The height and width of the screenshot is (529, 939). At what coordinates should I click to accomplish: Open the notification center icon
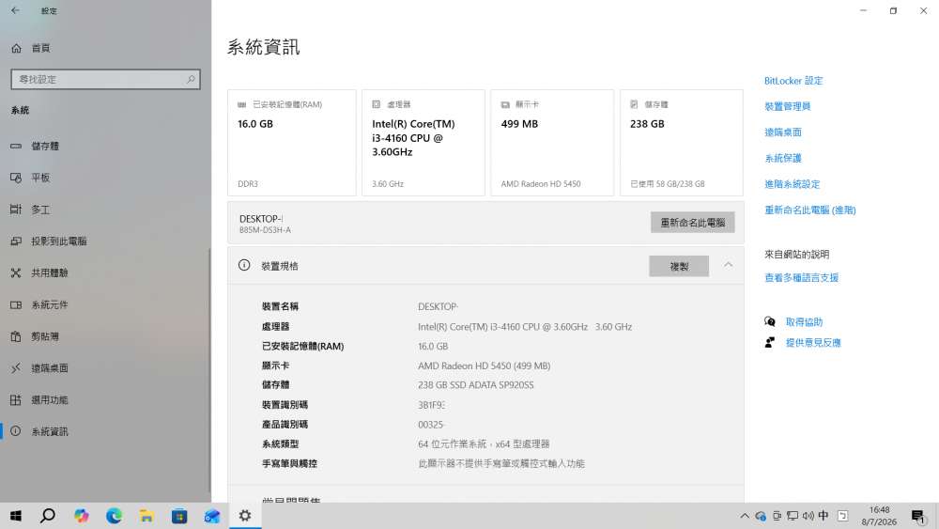pyautogui.click(x=918, y=516)
